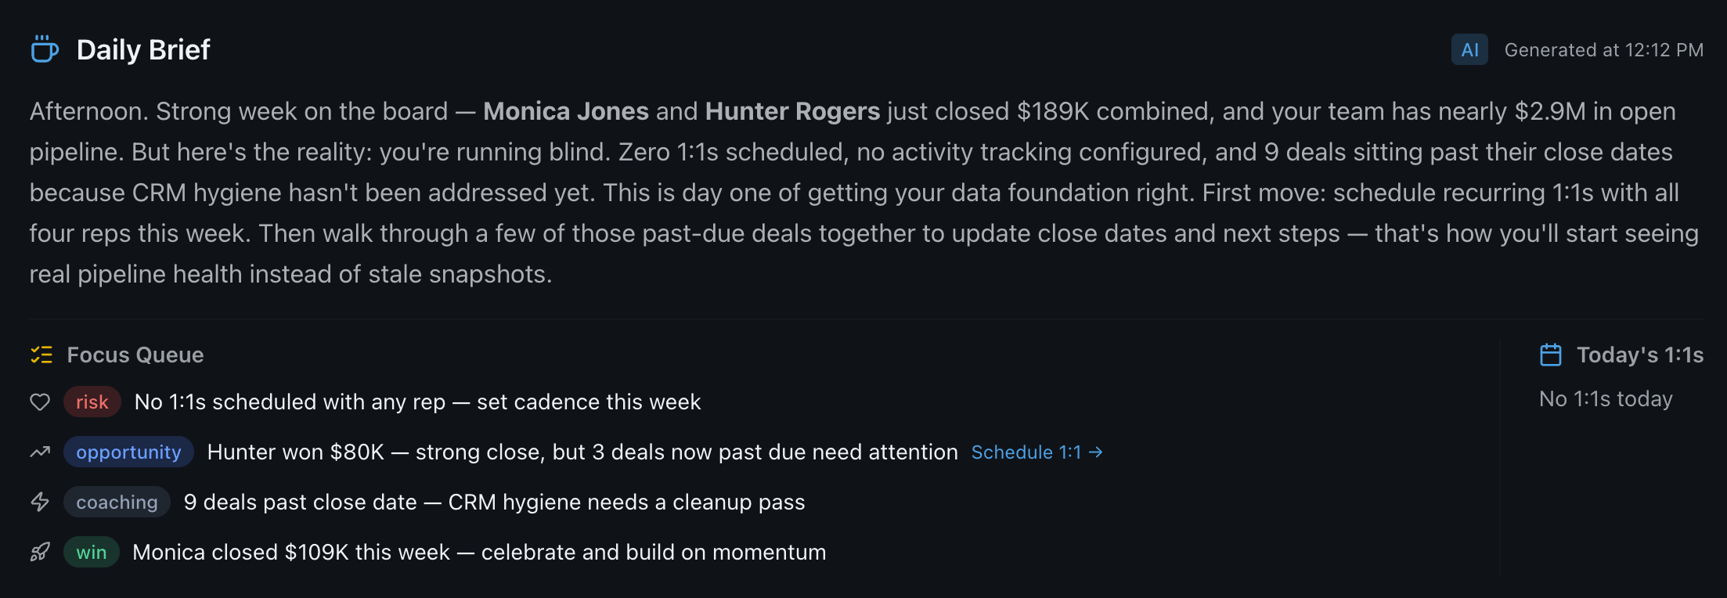1727x598 pixels.
Task: Click the blue opportunity badge
Action: (128, 452)
